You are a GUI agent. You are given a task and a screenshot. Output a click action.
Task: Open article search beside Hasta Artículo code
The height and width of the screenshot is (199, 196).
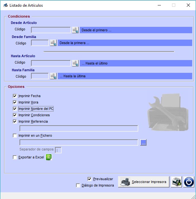tap(75, 63)
